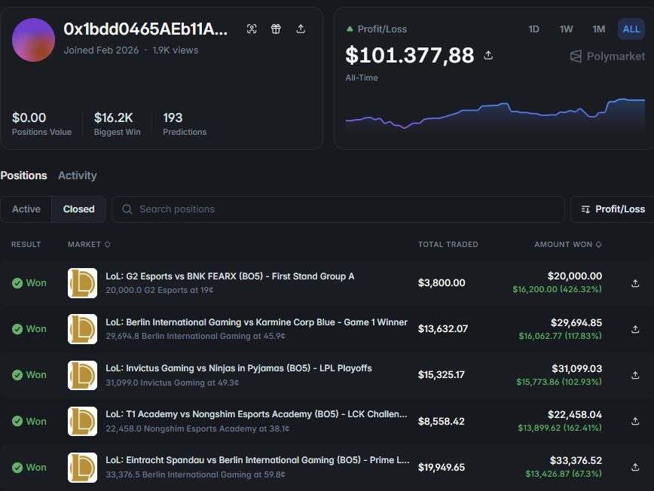The width and height of the screenshot is (654, 491).
Task: Click the purple profile avatar
Action: tap(33, 40)
